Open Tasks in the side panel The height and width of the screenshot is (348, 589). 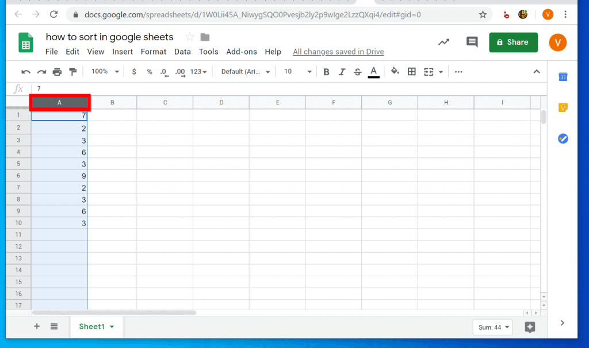(x=563, y=139)
